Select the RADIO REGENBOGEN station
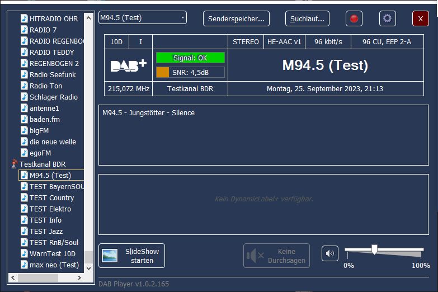This screenshot has width=438, height=292. [x=56, y=41]
